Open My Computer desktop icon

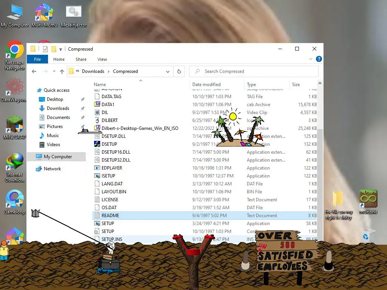pos(15,15)
